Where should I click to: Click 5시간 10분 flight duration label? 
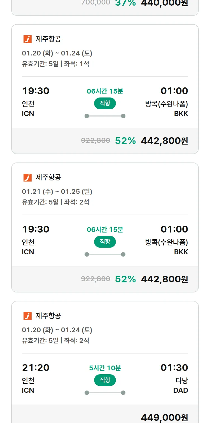pos(105,368)
